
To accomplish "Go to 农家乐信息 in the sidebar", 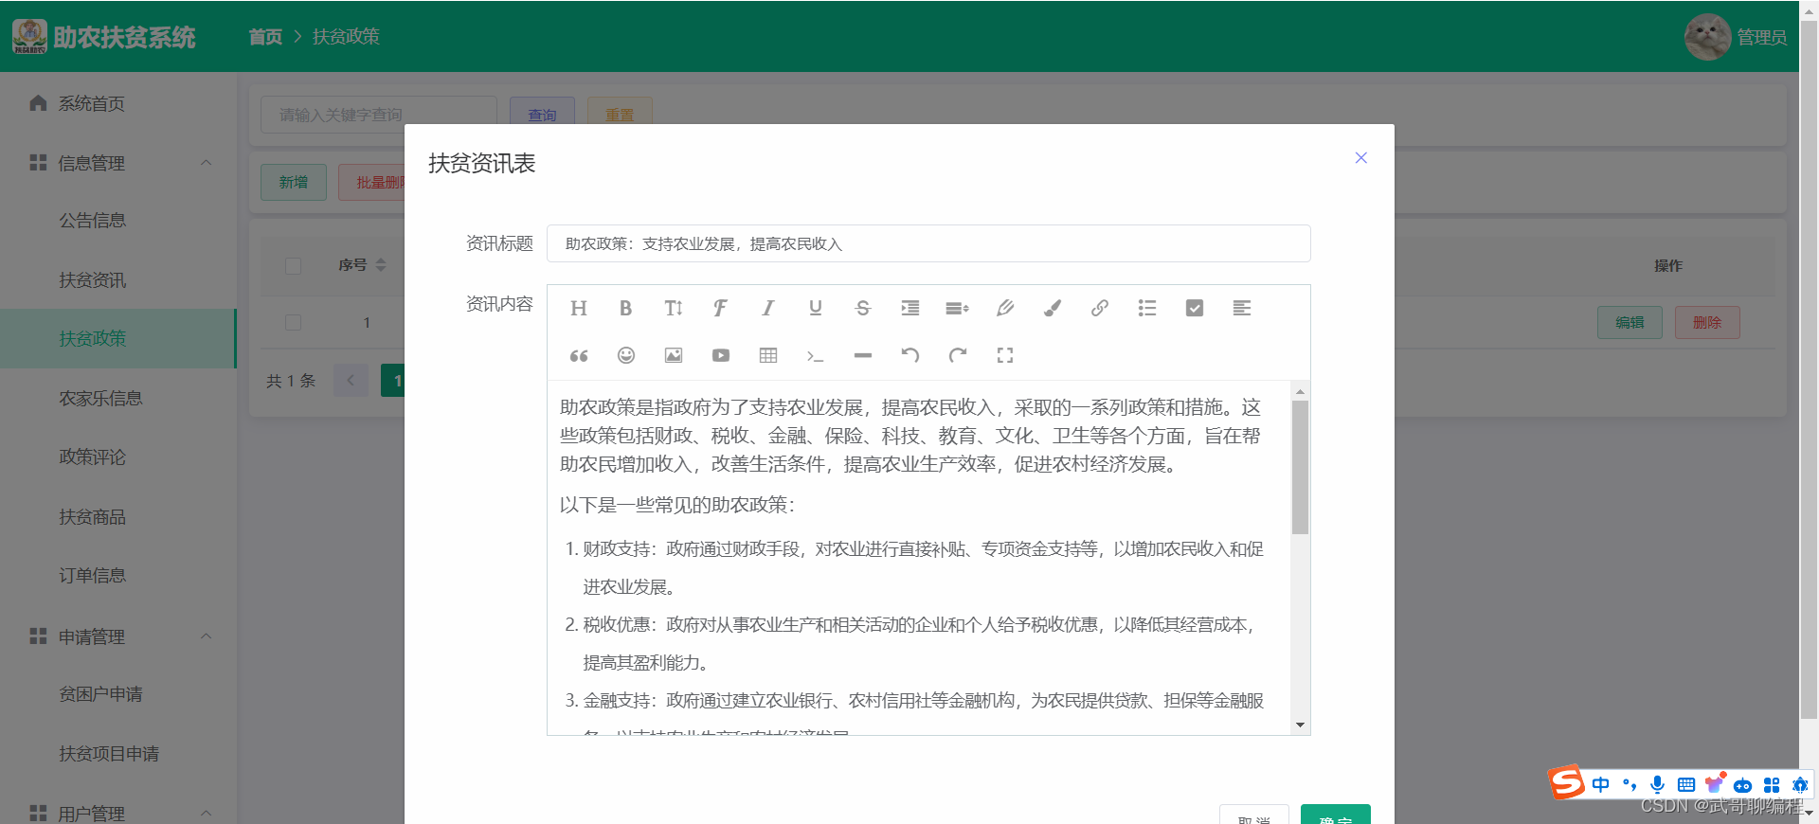I will click(100, 399).
